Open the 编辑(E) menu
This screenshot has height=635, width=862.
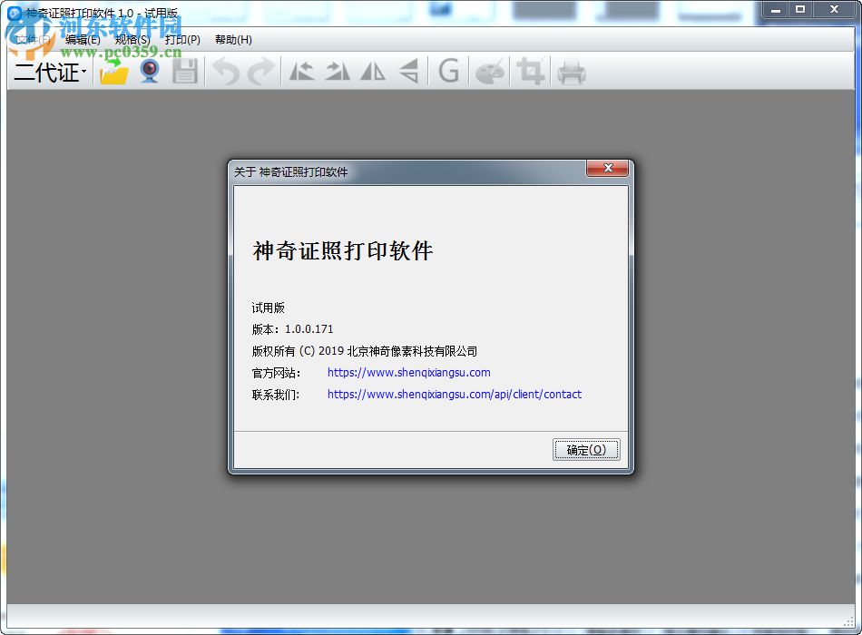click(x=83, y=40)
